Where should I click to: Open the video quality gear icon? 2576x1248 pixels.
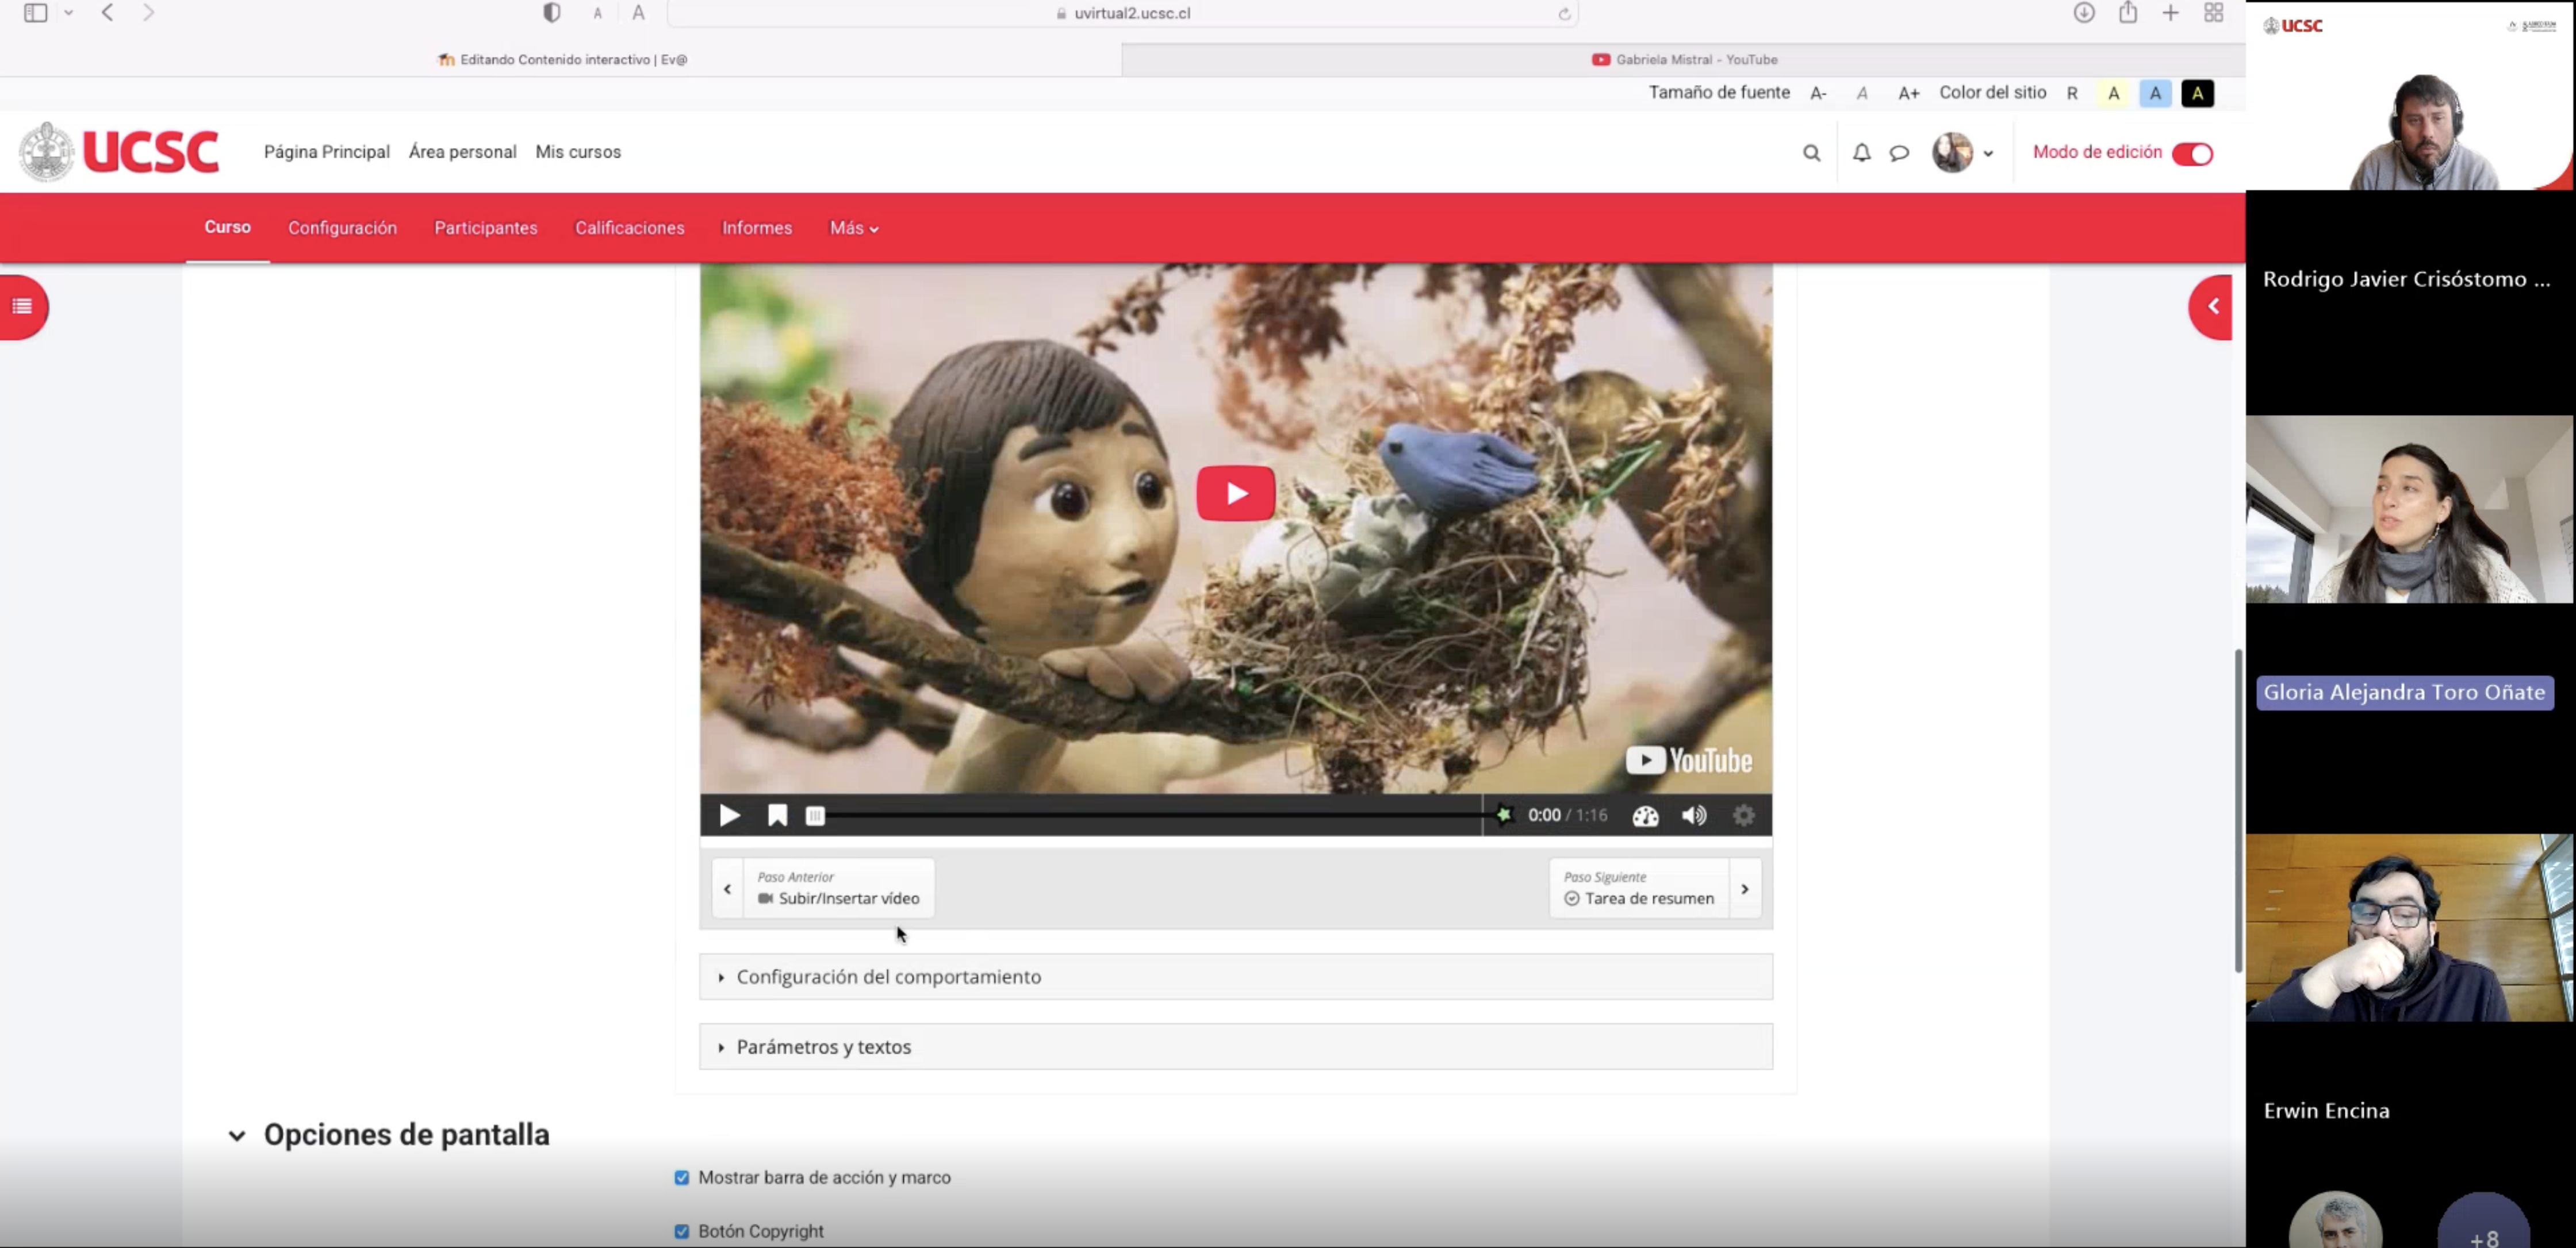pos(1743,816)
